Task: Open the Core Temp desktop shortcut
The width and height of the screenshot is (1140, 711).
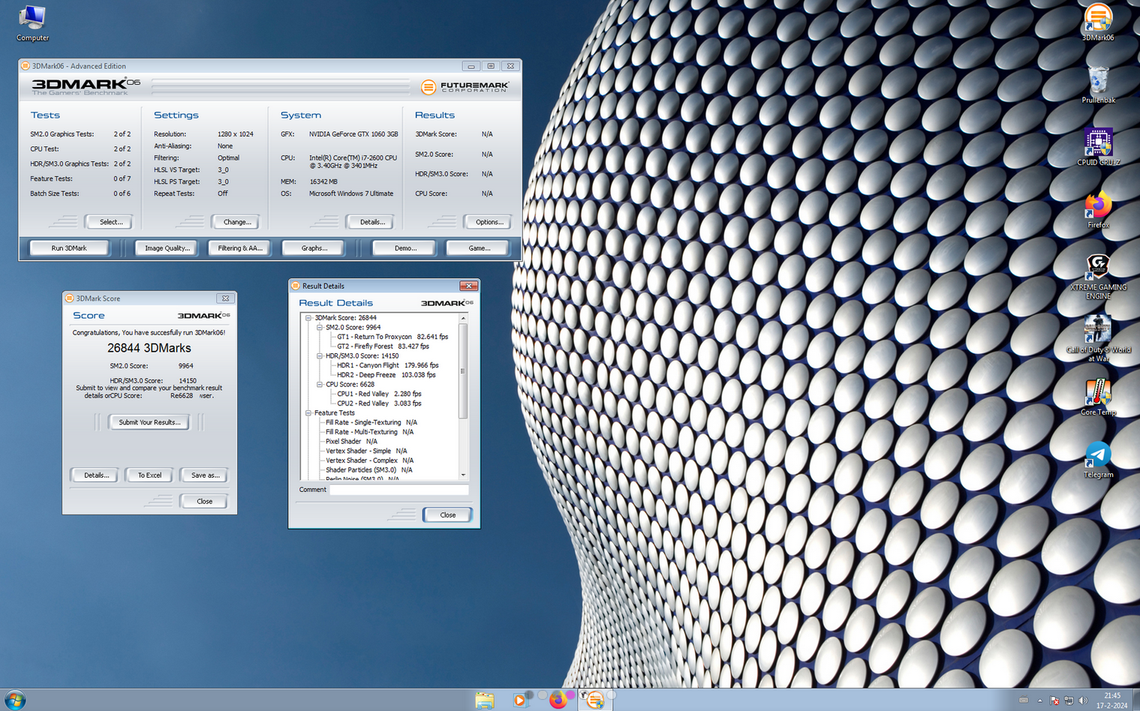Action: pos(1098,397)
